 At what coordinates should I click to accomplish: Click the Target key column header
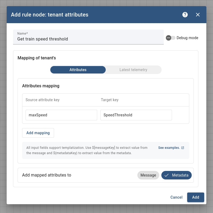point(110,100)
